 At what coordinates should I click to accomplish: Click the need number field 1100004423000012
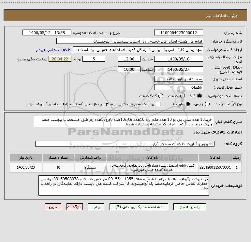[x=179, y=33]
